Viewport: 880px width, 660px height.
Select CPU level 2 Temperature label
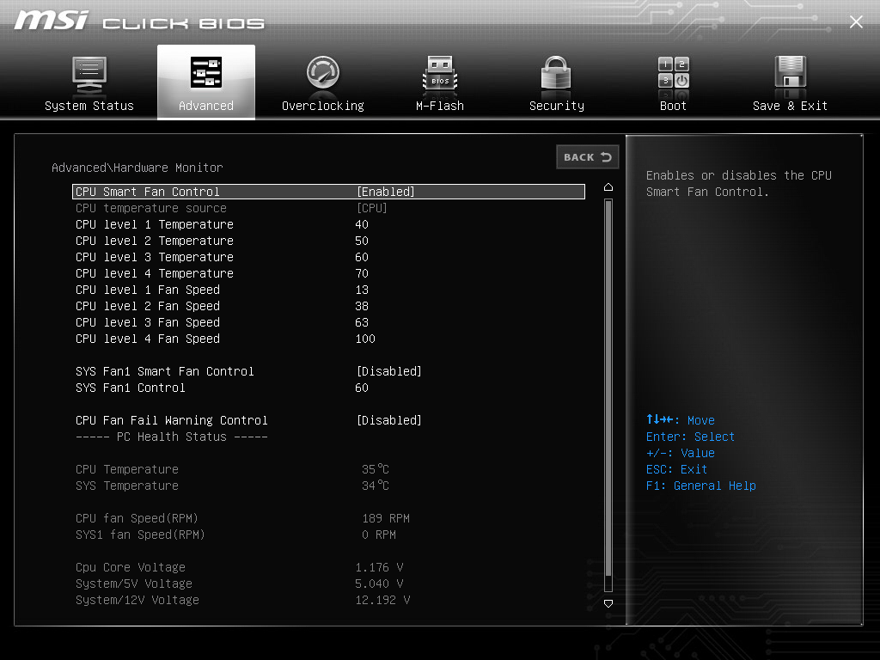155,241
